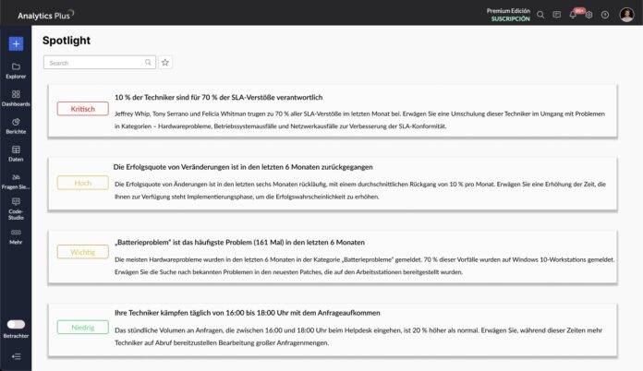Click the Spotlight search input field
Viewport: 643px width, 371px height.
pos(100,63)
